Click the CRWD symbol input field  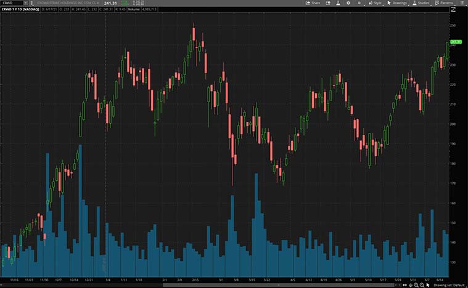(x=12, y=3)
